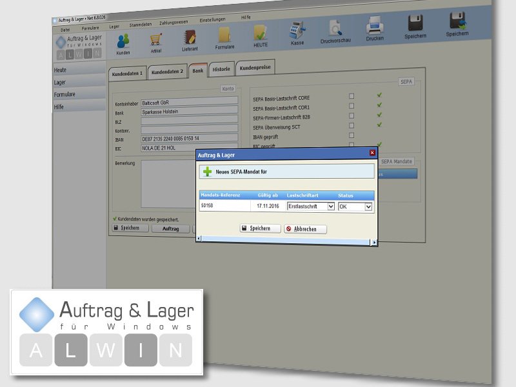Click the BIC field NOLA DE 21 HOL
The image size is (516, 387).
coord(189,148)
